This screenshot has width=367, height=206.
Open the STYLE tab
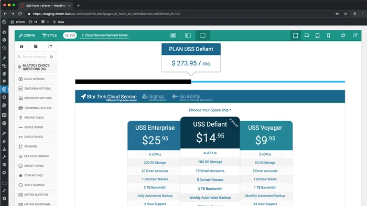(49, 35)
